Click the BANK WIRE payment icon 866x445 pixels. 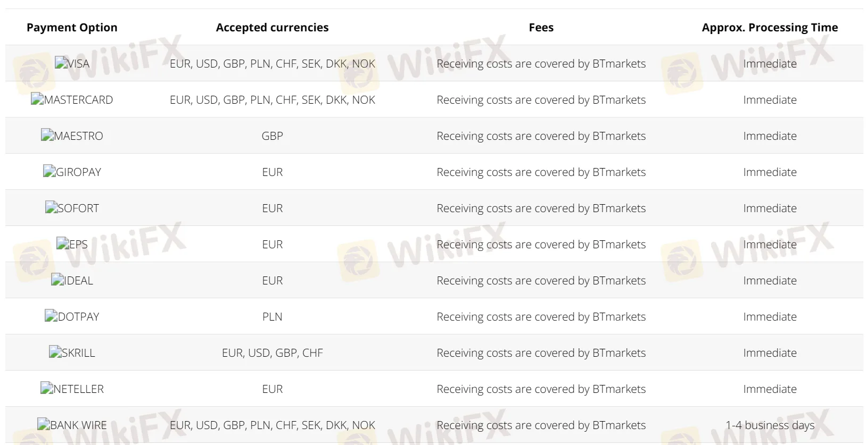pyautogui.click(x=72, y=425)
